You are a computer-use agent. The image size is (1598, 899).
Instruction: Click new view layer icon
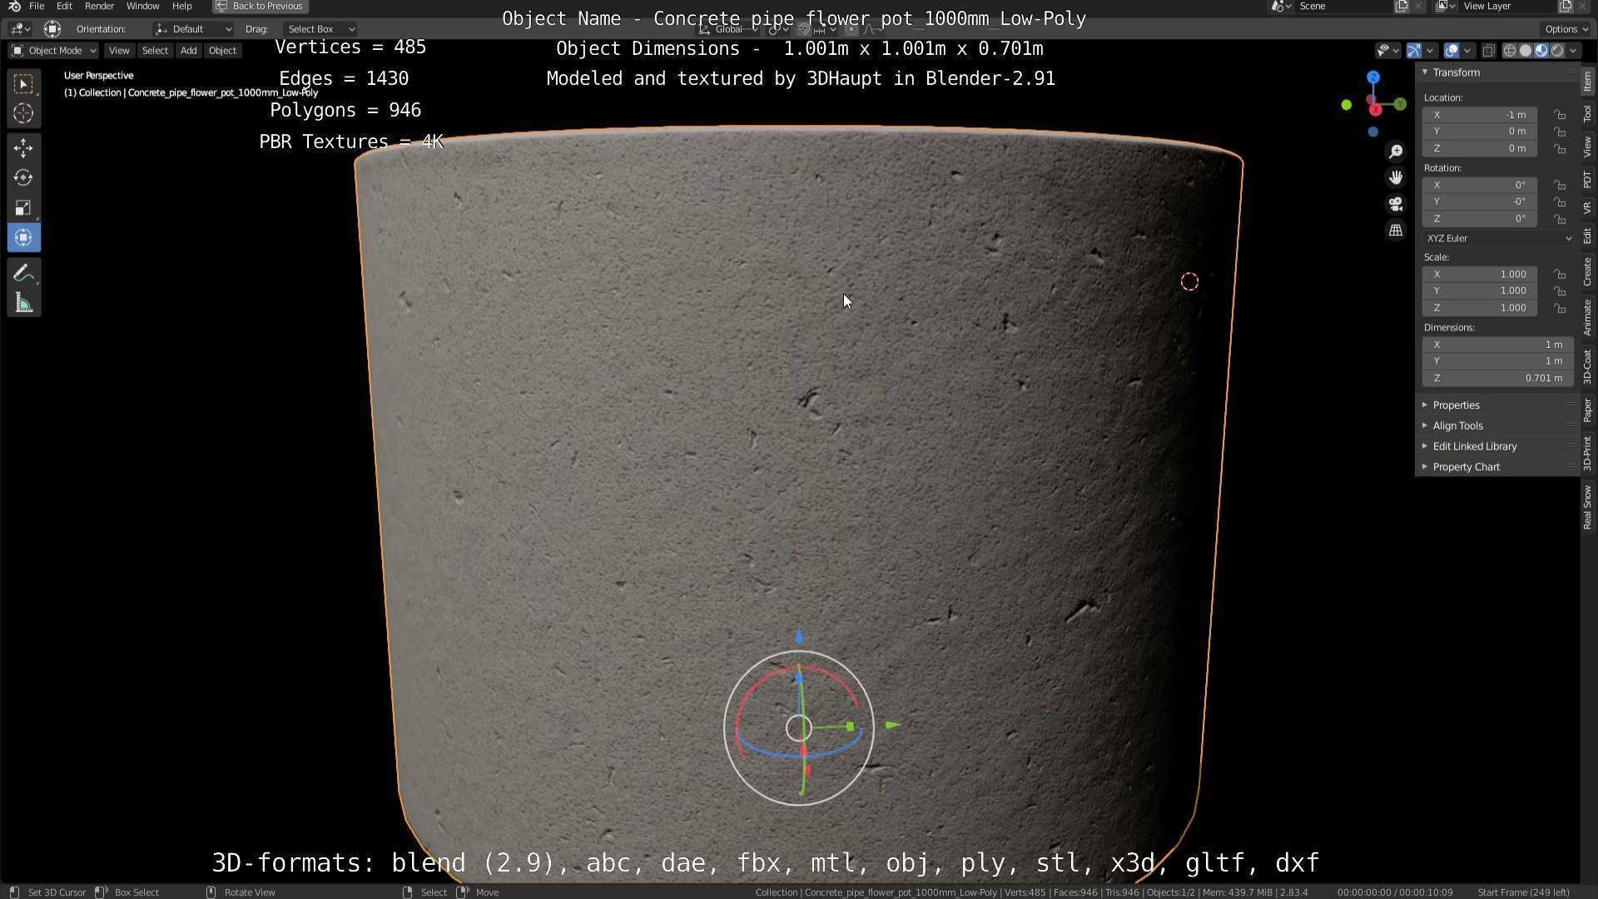1566,6
